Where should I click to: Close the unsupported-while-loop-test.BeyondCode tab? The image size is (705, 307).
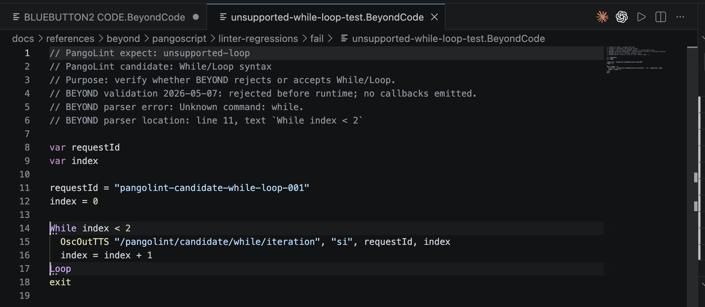[x=435, y=17]
